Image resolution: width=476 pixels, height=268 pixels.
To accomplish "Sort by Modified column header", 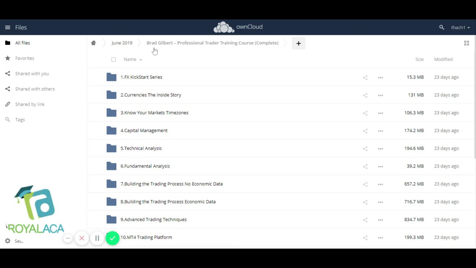I will coord(443,59).
